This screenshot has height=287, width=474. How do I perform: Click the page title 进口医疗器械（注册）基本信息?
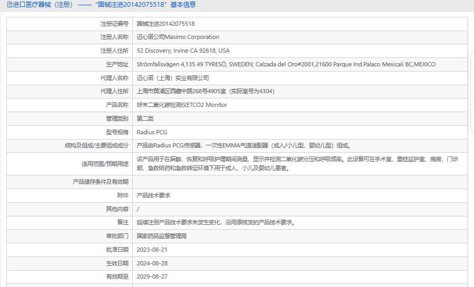click(104, 5)
